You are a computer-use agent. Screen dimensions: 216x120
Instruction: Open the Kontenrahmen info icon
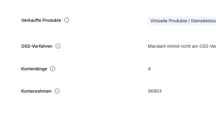pyautogui.click(x=57, y=91)
